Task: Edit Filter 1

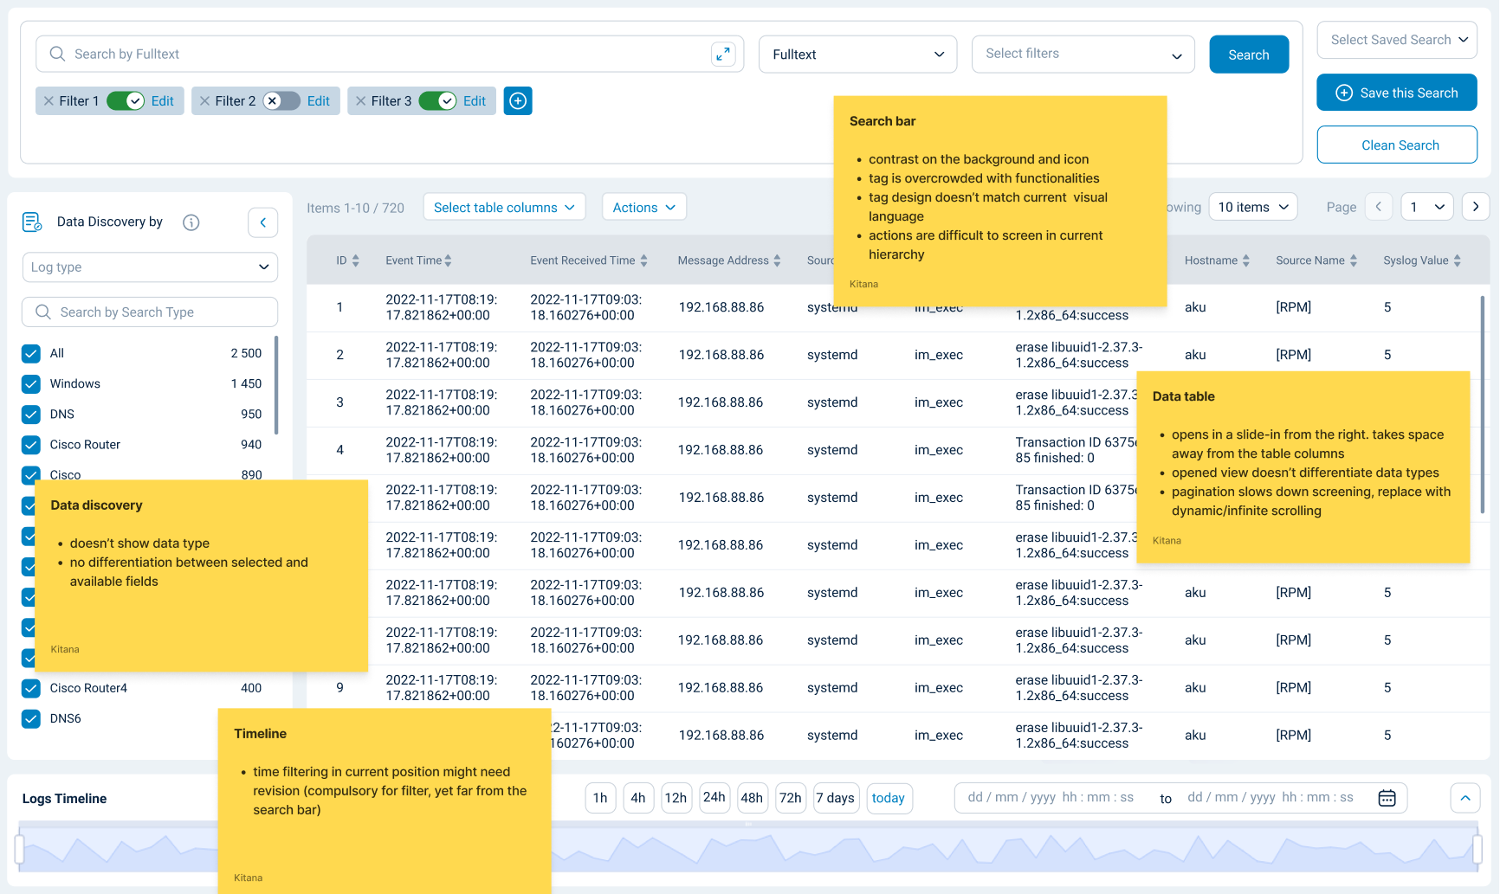Action: 163,101
